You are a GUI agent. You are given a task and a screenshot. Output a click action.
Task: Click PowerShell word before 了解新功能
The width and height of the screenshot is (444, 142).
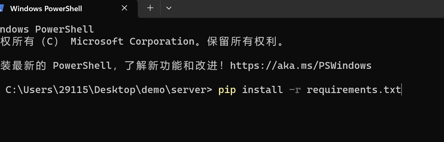(x=82, y=65)
